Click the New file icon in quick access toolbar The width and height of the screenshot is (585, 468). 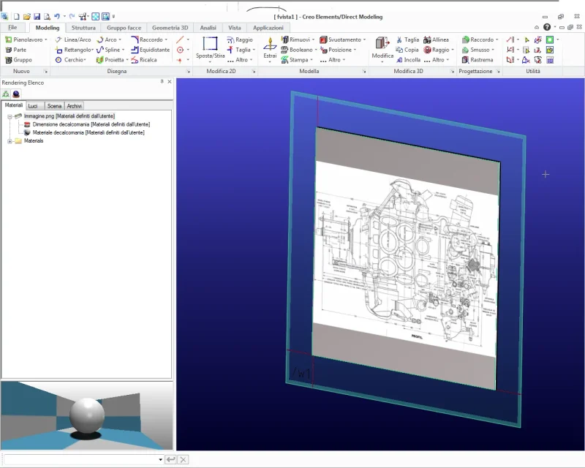click(x=16, y=16)
